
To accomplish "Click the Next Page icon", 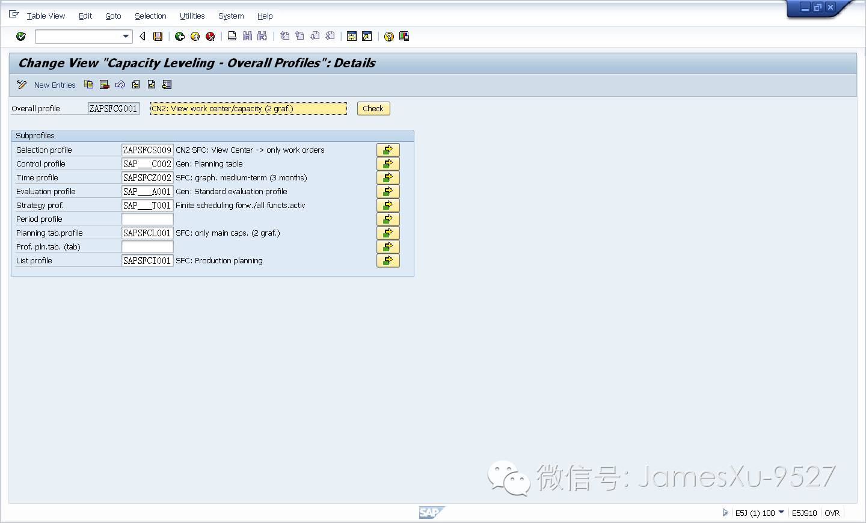I will (315, 36).
